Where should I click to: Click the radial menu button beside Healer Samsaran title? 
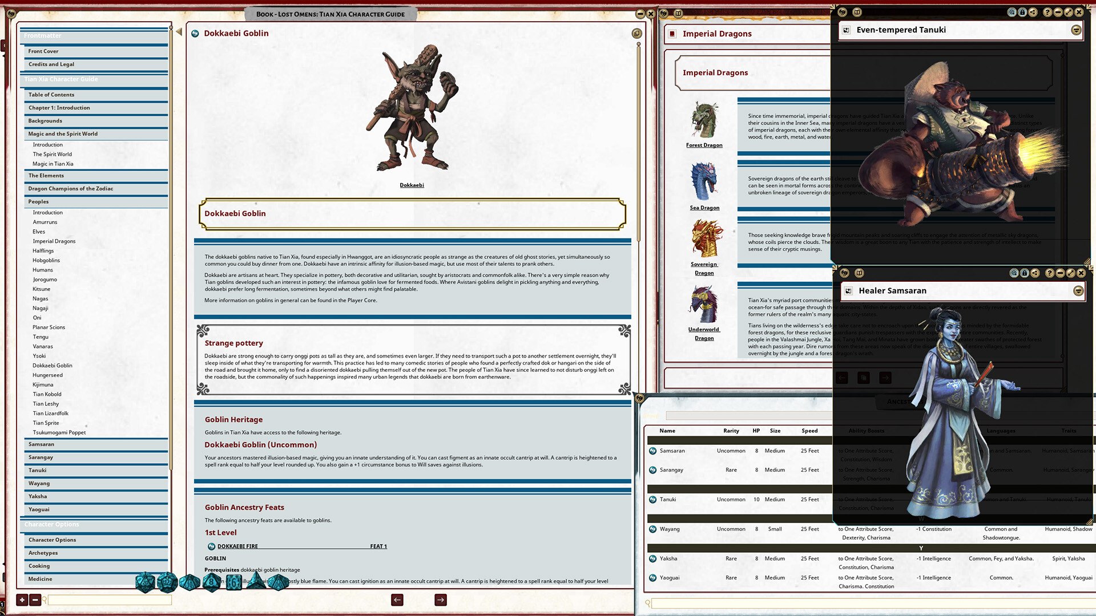click(1079, 291)
